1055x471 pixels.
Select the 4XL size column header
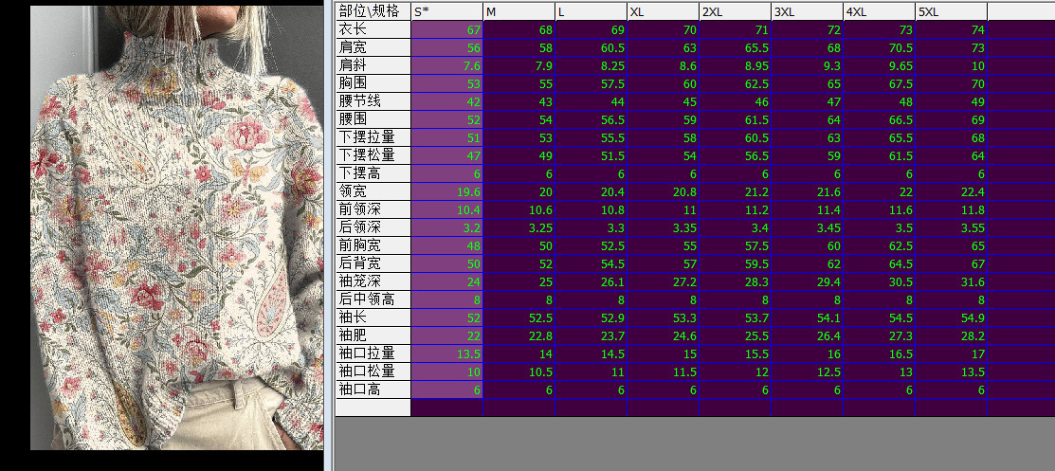pyautogui.click(x=880, y=11)
